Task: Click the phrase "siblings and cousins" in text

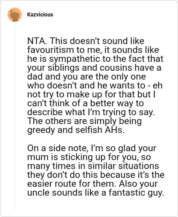Action: click(x=90, y=68)
